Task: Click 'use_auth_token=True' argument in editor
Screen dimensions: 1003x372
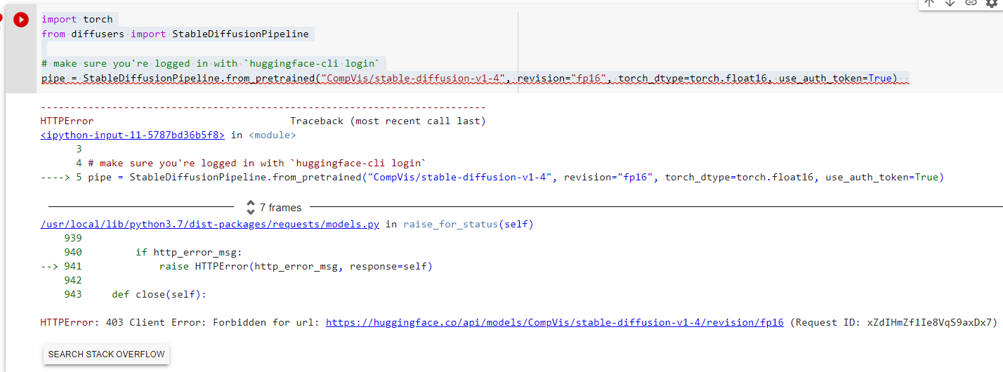Action: (835, 78)
